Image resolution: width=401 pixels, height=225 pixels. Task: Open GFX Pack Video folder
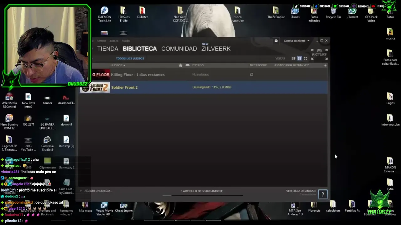coord(371,15)
